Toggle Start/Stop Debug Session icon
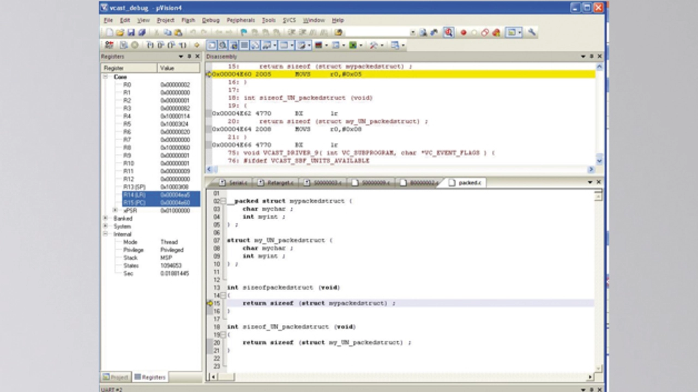Image resolution: width=698 pixels, height=392 pixels. tap(448, 33)
